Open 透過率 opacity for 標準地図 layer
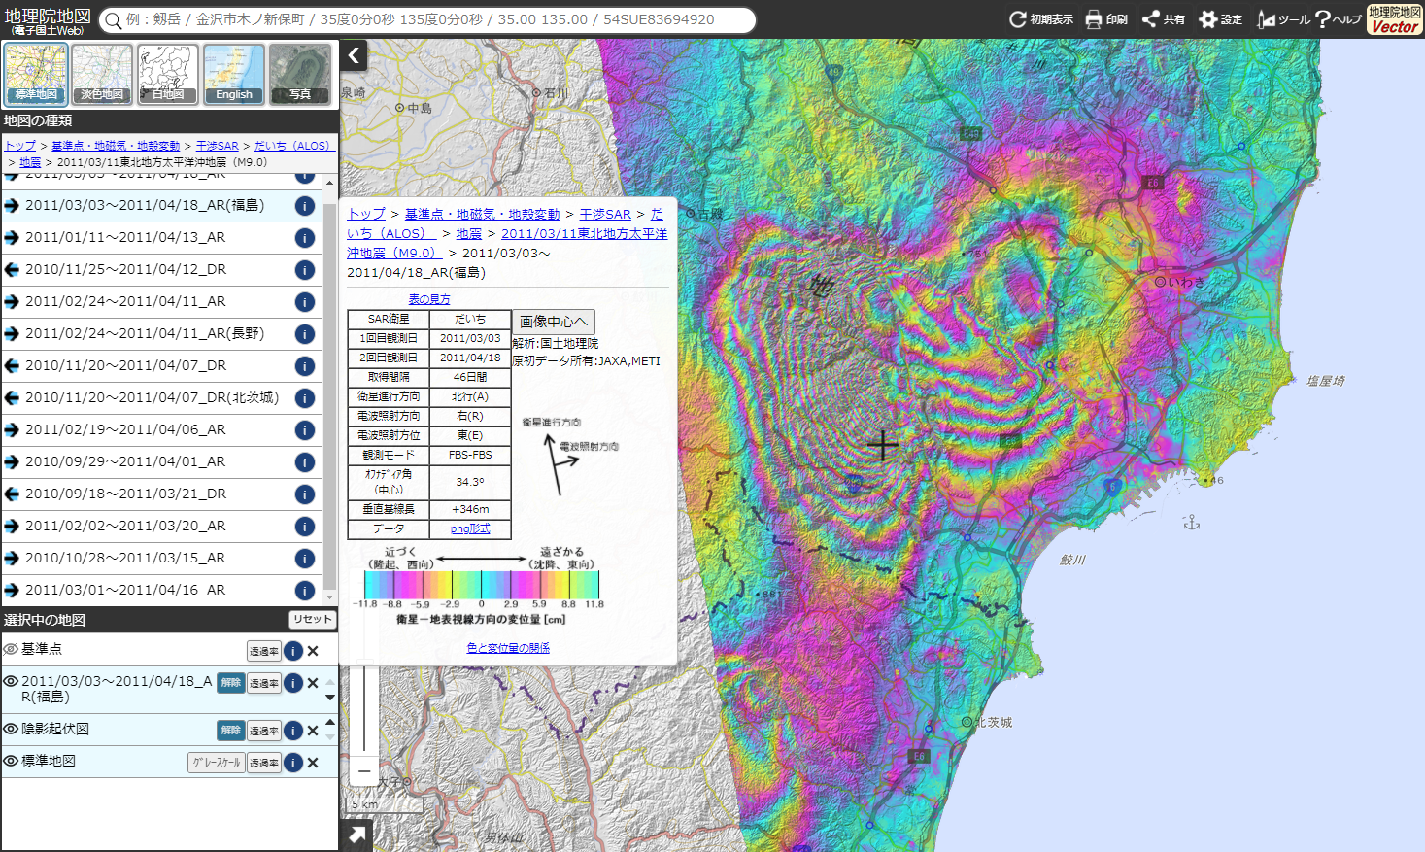 pyautogui.click(x=264, y=763)
